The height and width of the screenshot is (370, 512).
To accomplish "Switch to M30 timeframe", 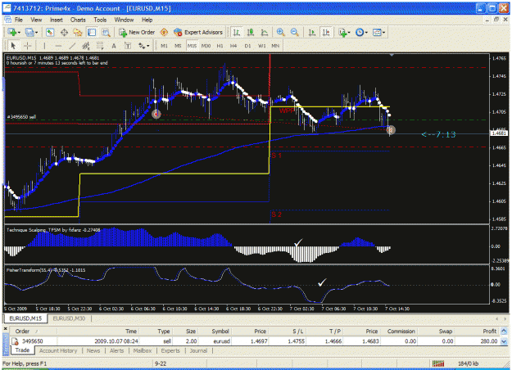I will pyautogui.click(x=206, y=46).
